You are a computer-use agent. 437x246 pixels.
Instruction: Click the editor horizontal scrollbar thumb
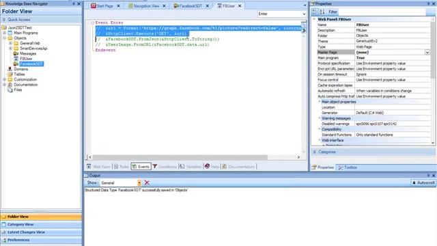pos(180,157)
